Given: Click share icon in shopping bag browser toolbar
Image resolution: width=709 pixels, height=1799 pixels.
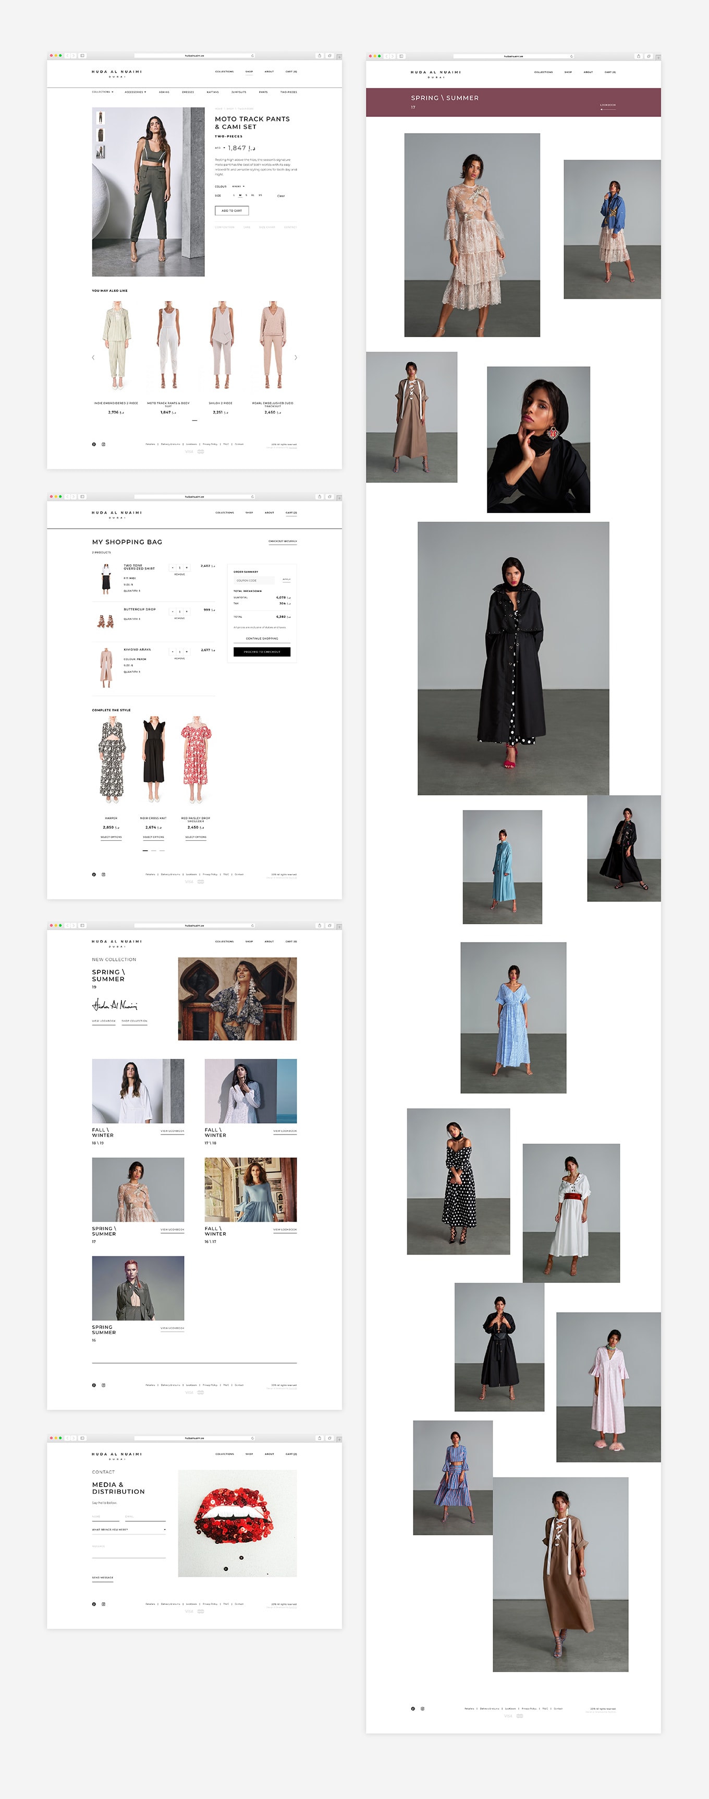Looking at the screenshot, I should click(320, 496).
